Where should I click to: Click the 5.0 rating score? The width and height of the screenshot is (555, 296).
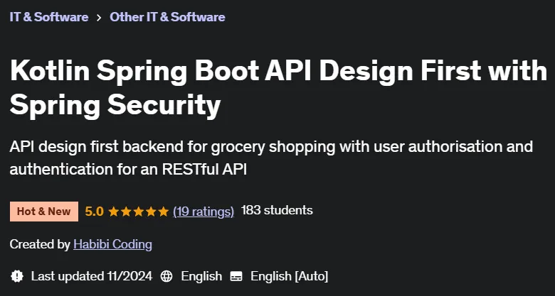(x=94, y=212)
